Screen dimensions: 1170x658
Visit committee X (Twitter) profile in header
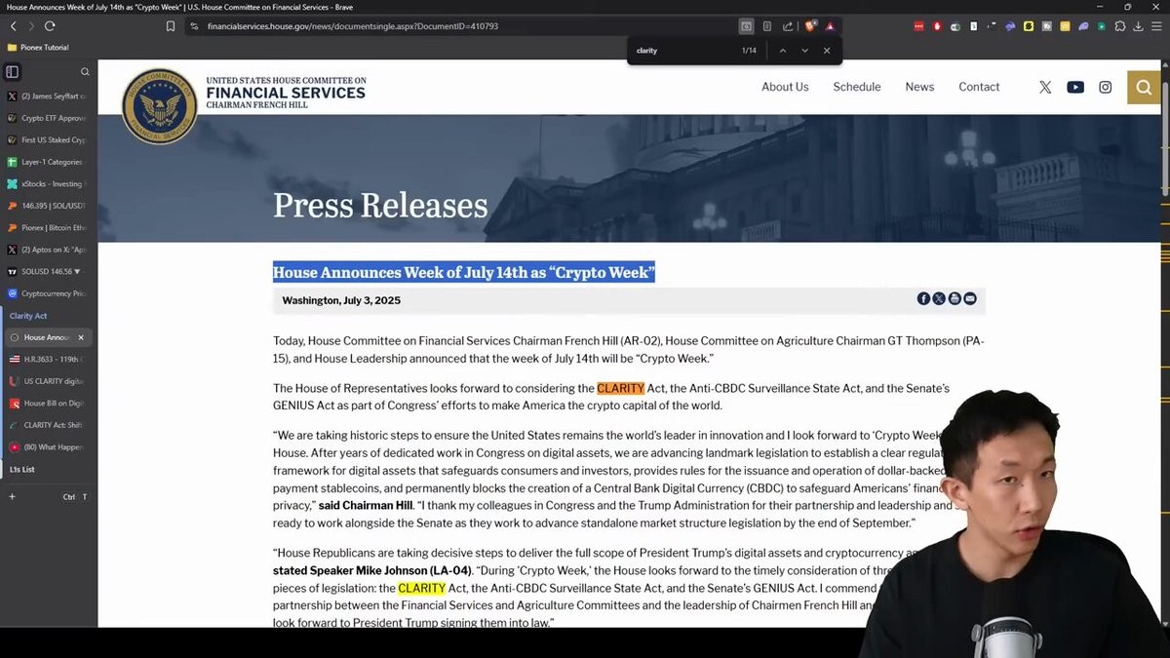tap(1045, 87)
